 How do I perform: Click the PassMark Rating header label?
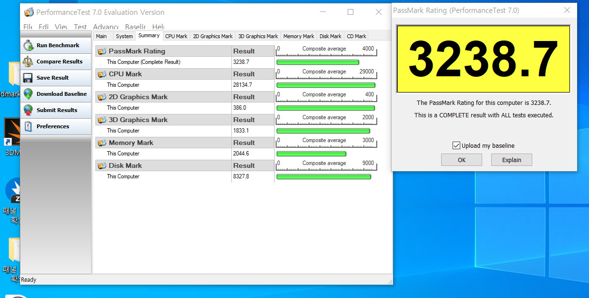[137, 51]
